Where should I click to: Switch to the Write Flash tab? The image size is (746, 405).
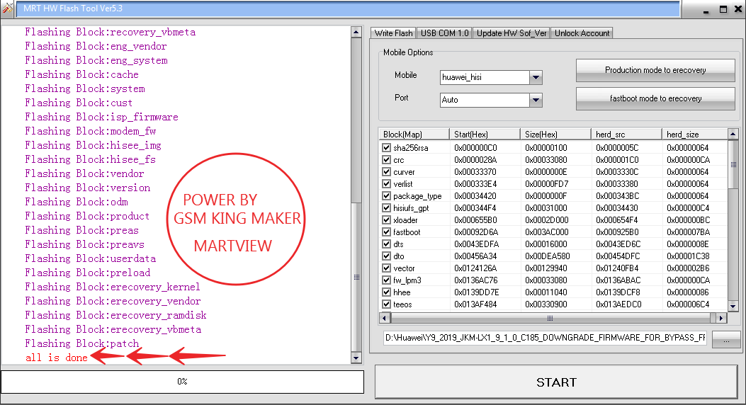[393, 33]
